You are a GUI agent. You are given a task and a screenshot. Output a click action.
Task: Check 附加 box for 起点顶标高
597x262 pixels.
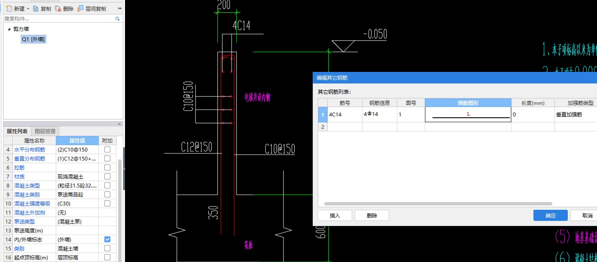pyautogui.click(x=107, y=257)
